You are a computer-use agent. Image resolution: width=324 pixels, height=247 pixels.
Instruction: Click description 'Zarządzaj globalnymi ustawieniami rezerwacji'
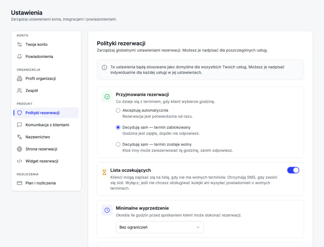139,50
